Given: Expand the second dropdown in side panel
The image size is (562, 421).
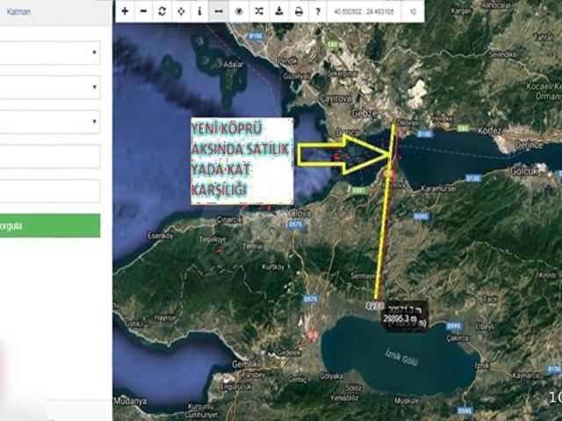Looking at the screenshot, I should (49, 87).
